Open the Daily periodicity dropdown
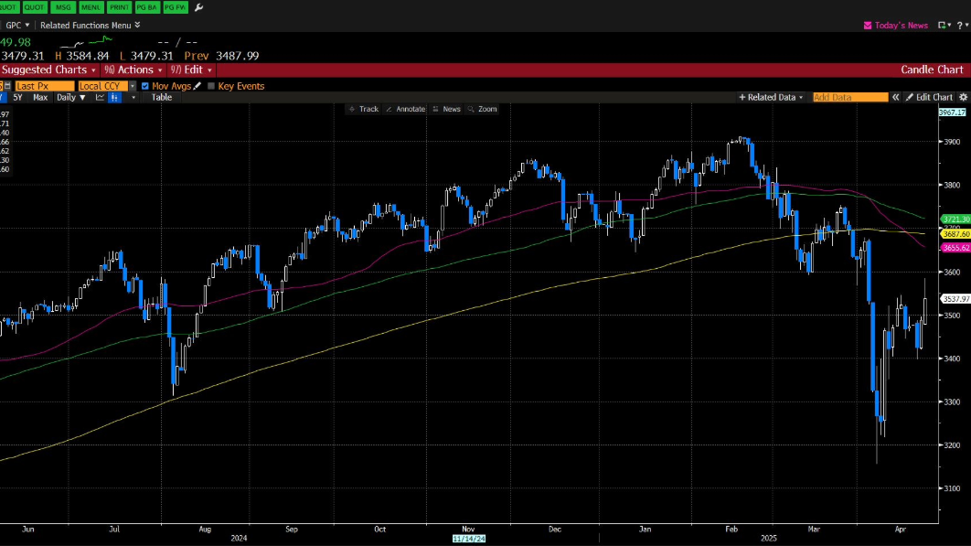 point(69,97)
